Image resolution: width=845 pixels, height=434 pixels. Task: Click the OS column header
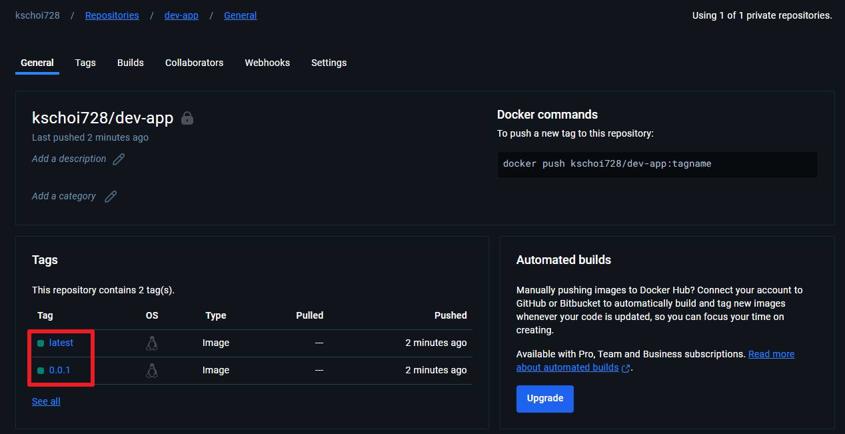point(152,315)
